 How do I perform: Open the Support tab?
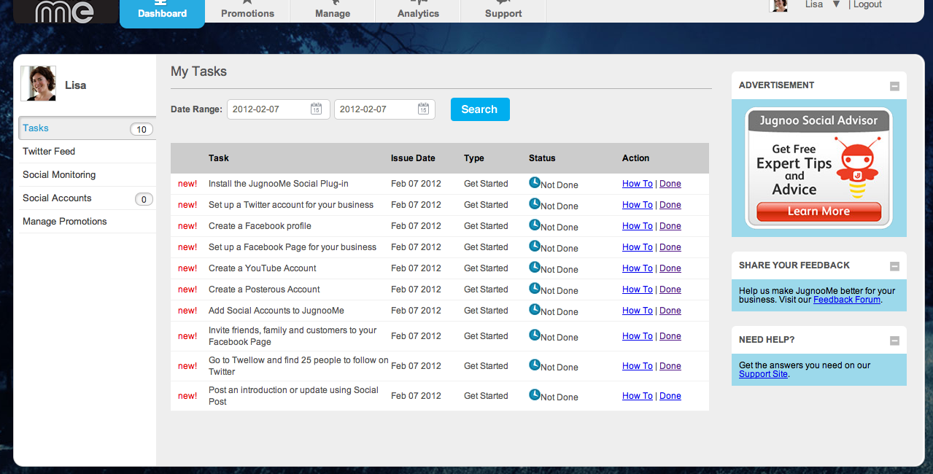503,13
